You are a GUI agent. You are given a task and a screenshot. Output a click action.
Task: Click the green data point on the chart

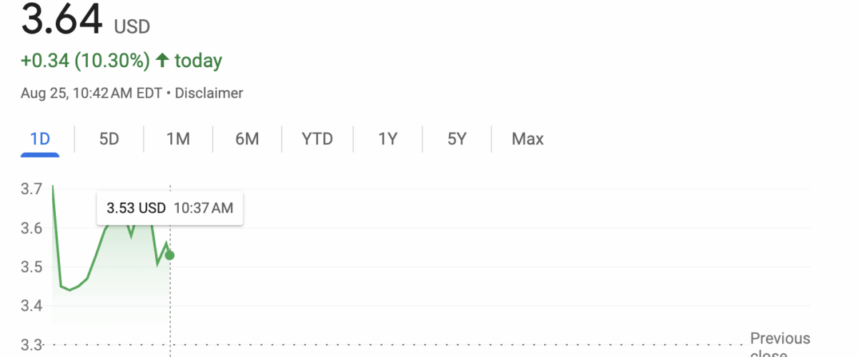(169, 255)
